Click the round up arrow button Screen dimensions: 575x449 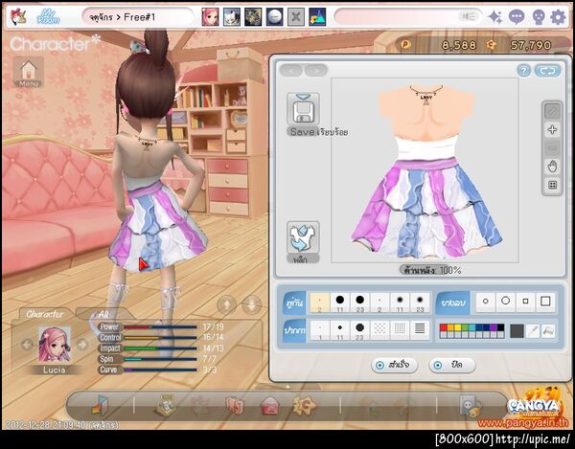click(x=226, y=304)
